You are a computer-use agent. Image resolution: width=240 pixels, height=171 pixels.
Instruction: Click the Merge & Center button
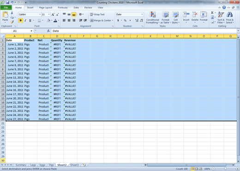click(x=100, y=20)
